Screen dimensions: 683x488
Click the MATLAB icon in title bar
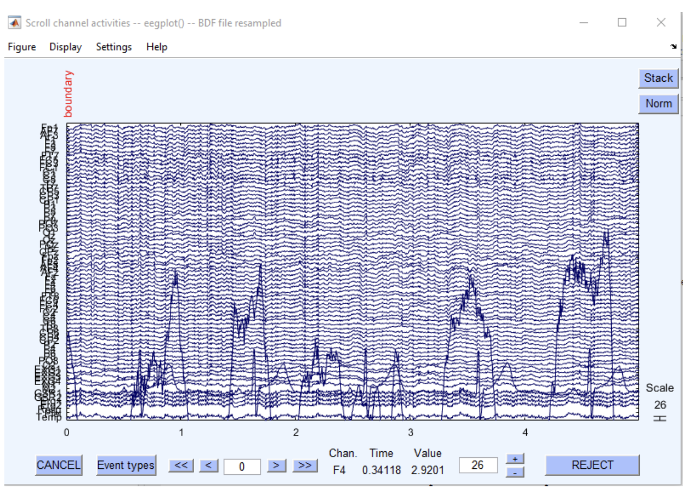pos(14,23)
